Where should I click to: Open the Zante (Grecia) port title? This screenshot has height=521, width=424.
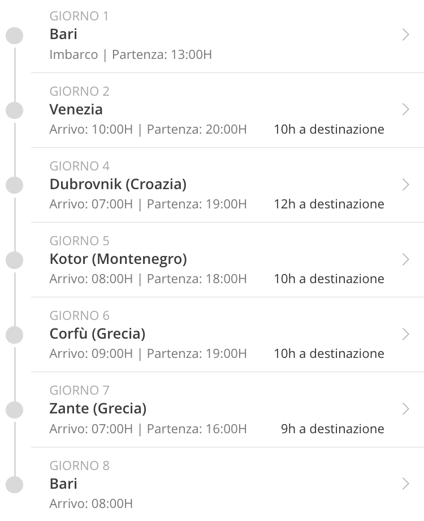coord(98,409)
